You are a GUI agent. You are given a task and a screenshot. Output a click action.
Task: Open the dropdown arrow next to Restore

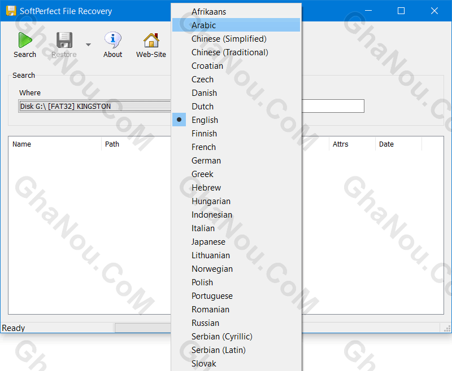[x=88, y=45]
